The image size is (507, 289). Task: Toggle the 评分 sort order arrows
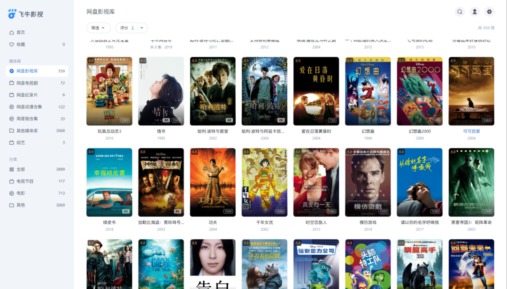pos(132,28)
